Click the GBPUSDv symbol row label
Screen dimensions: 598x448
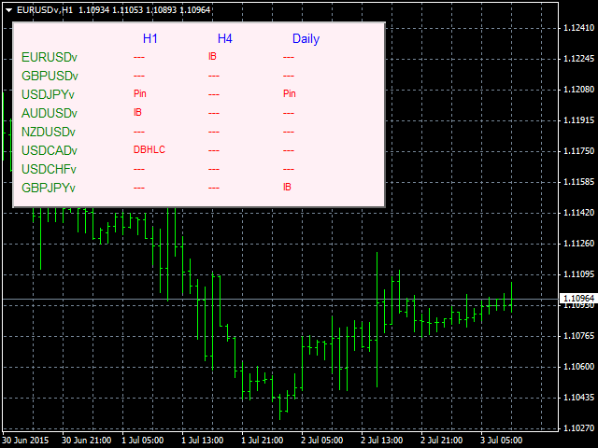coord(50,76)
